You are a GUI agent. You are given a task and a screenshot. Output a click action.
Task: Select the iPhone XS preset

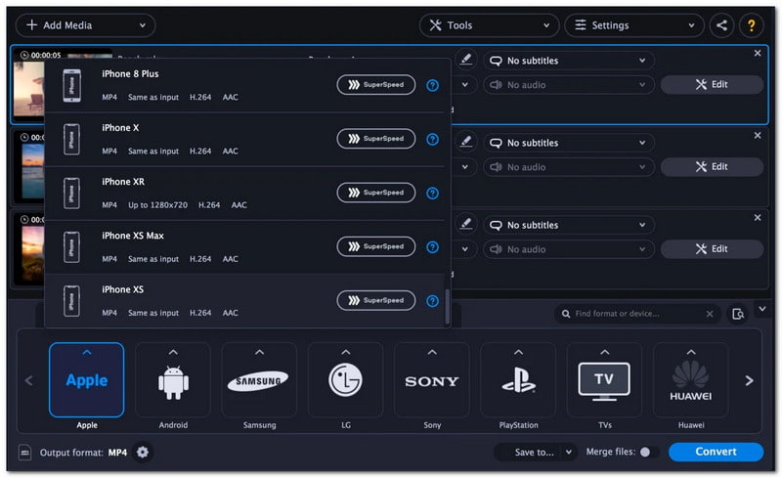[x=244, y=301]
